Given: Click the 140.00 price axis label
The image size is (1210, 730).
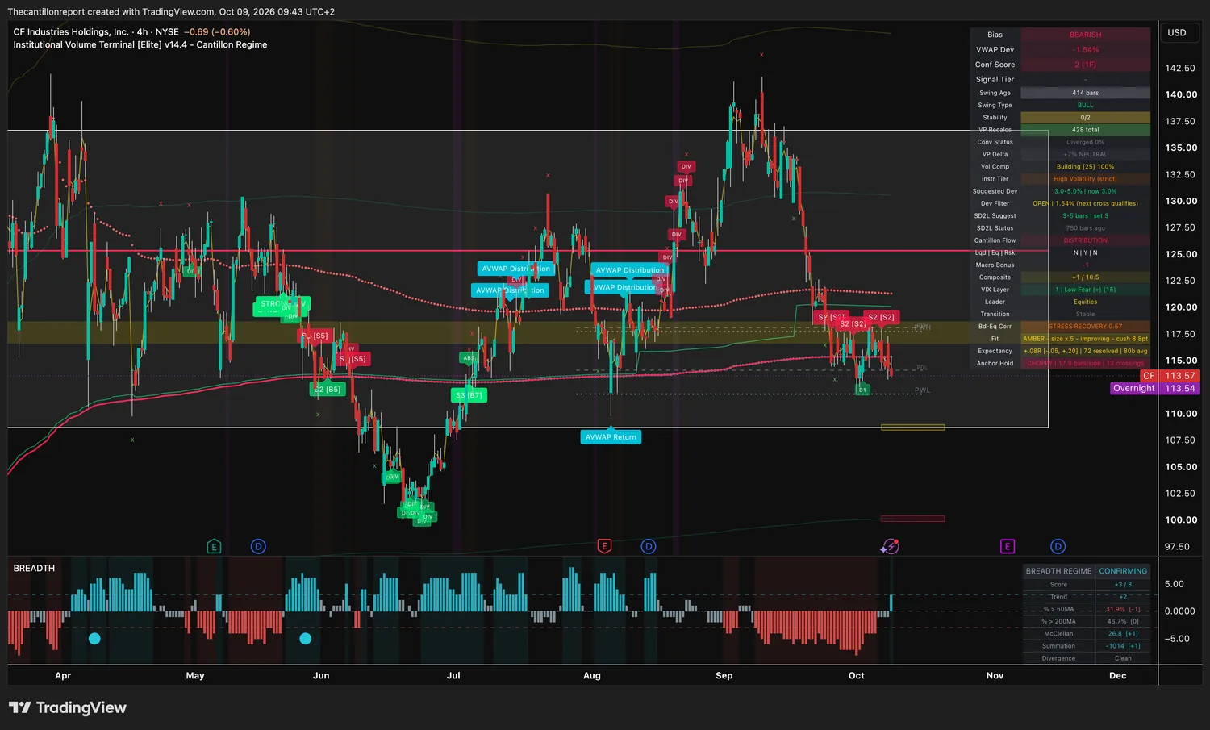Looking at the screenshot, I should [x=1181, y=94].
